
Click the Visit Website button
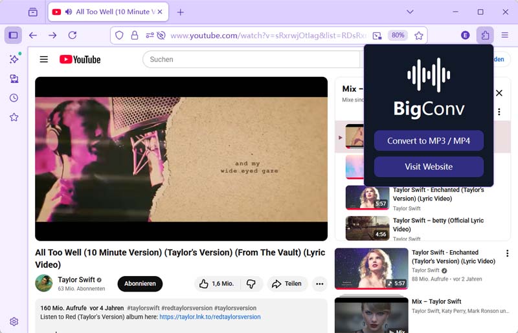point(429,167)
